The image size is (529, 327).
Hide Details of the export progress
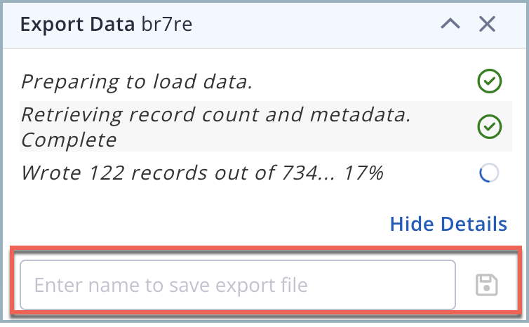tap(448, 224)
